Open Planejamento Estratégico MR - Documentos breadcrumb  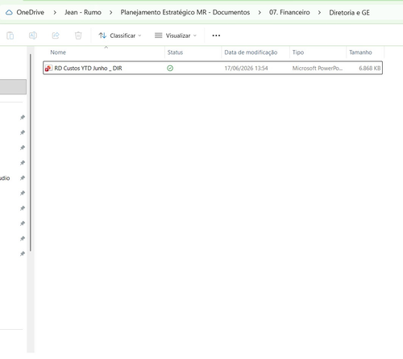point(185,12)
